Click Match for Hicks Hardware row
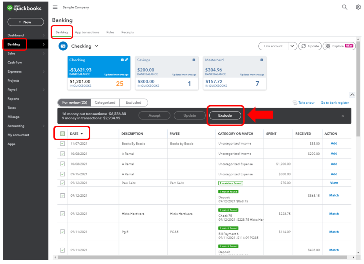Viewport: 364px width, 264px height. 334,214
